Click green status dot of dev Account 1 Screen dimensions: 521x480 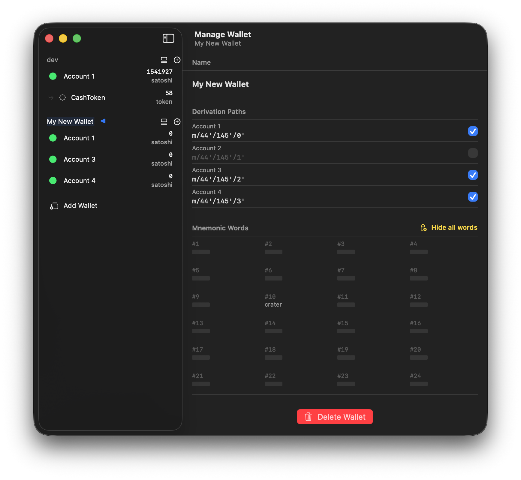tap(53, 76)
